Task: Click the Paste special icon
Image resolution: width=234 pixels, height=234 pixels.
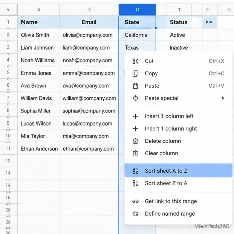Action: click(x=135, y=98)
